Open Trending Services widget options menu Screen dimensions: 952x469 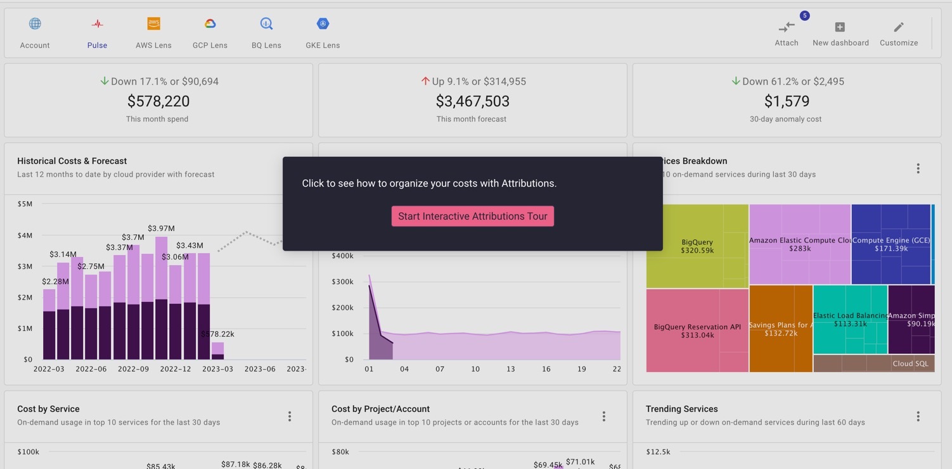pyautogui.click(x=918, y=416)
